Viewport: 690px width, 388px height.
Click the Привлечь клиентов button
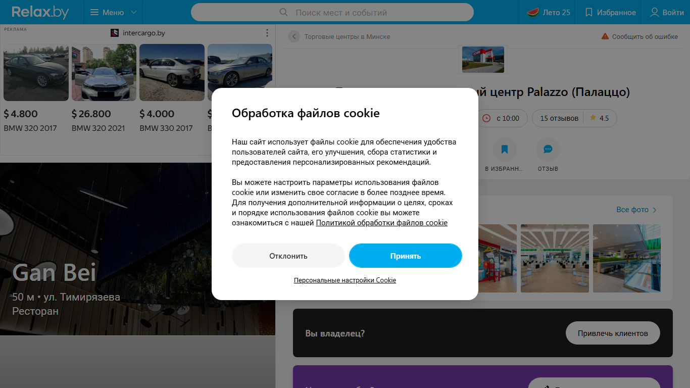tap(613, 333)
